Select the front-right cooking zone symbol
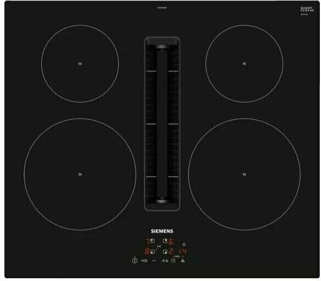Image resolution: width=321 pixels, height=281 pixels. [x=165, y=251]
